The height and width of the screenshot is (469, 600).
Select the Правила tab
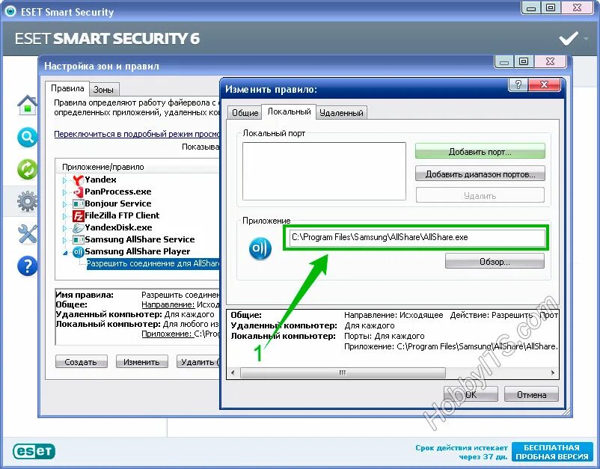pyautogui.click(x=67, y=88)
